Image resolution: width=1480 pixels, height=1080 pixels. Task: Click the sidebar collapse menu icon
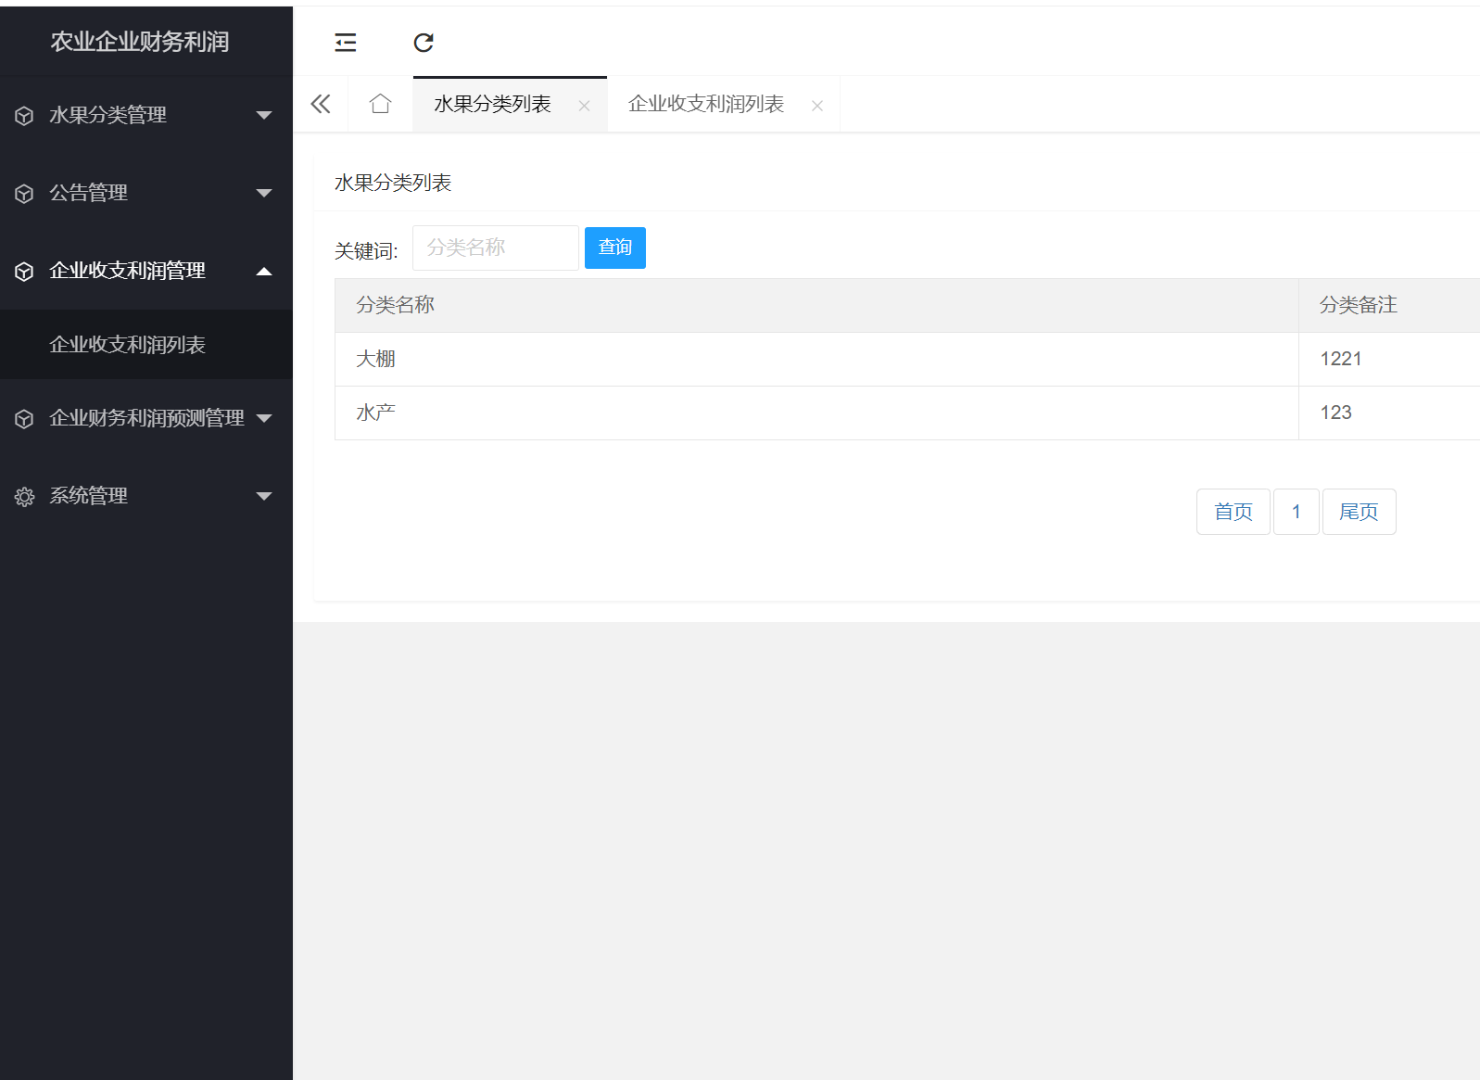pyautogui.click(x=345, y=43)
